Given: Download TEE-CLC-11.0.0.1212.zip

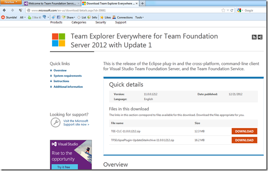Looking at the screenshot, I should (x=244, y=131).
